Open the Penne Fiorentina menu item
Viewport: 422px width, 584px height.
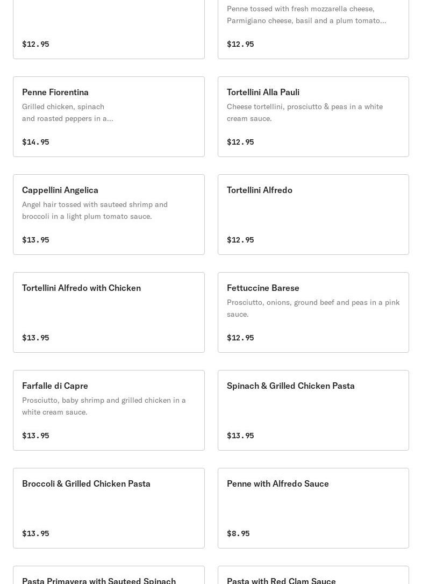(x=55, y=92)
